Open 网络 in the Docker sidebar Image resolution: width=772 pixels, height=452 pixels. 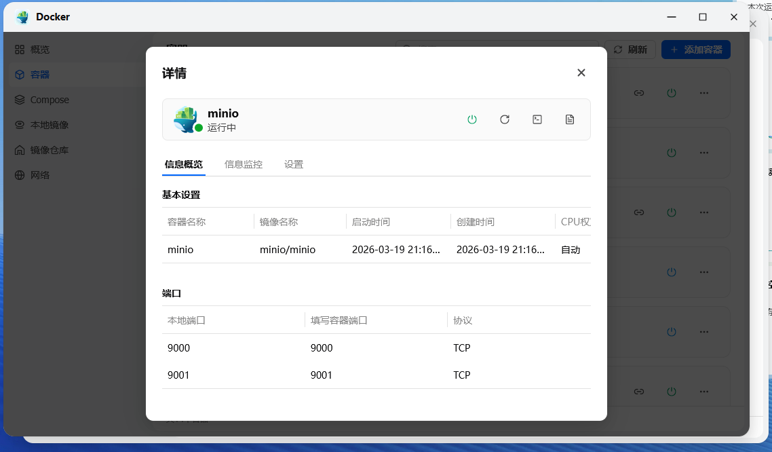(x=39, y=175)
